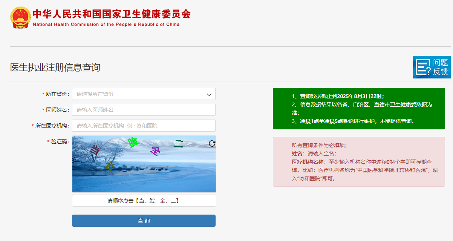Click the pink query instructions panel
Viewport: 453px width, 241px height.
358,162
